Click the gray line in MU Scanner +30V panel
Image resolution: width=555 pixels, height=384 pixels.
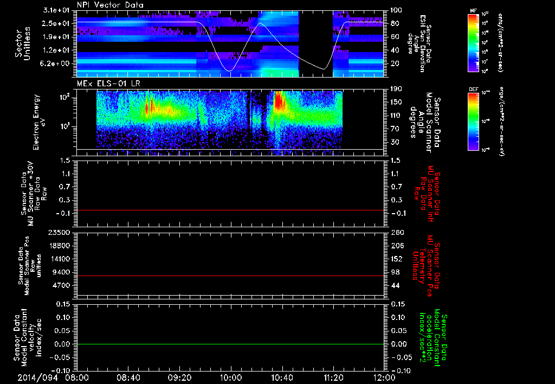pyautogui.click(x=231, y=210)
